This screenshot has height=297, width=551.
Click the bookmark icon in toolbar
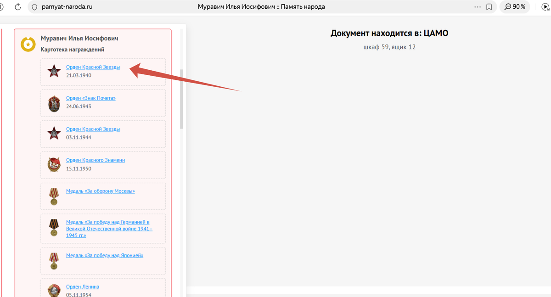click(x=489, y=6)
